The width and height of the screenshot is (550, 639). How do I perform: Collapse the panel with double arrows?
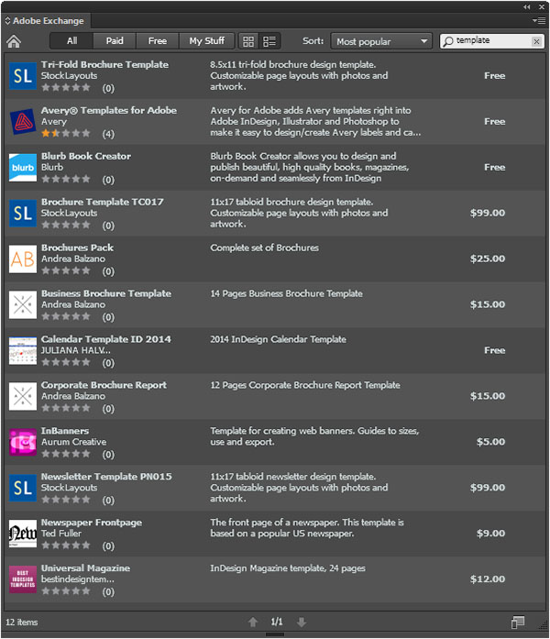point(527,7)
